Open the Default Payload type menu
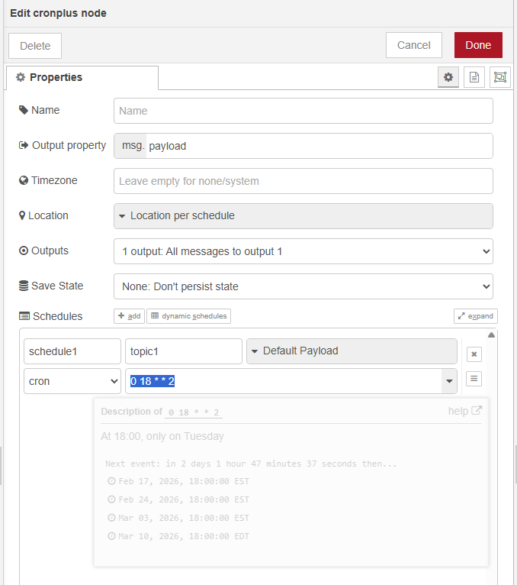The height and width of the screenshot is (585, 517). [352, 351]
